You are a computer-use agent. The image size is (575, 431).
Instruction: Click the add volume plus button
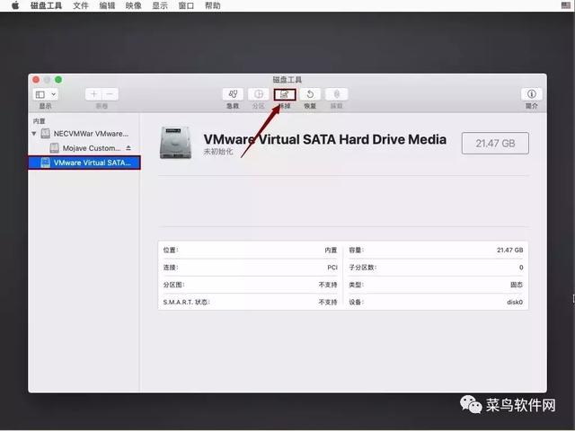coord(93,94)
